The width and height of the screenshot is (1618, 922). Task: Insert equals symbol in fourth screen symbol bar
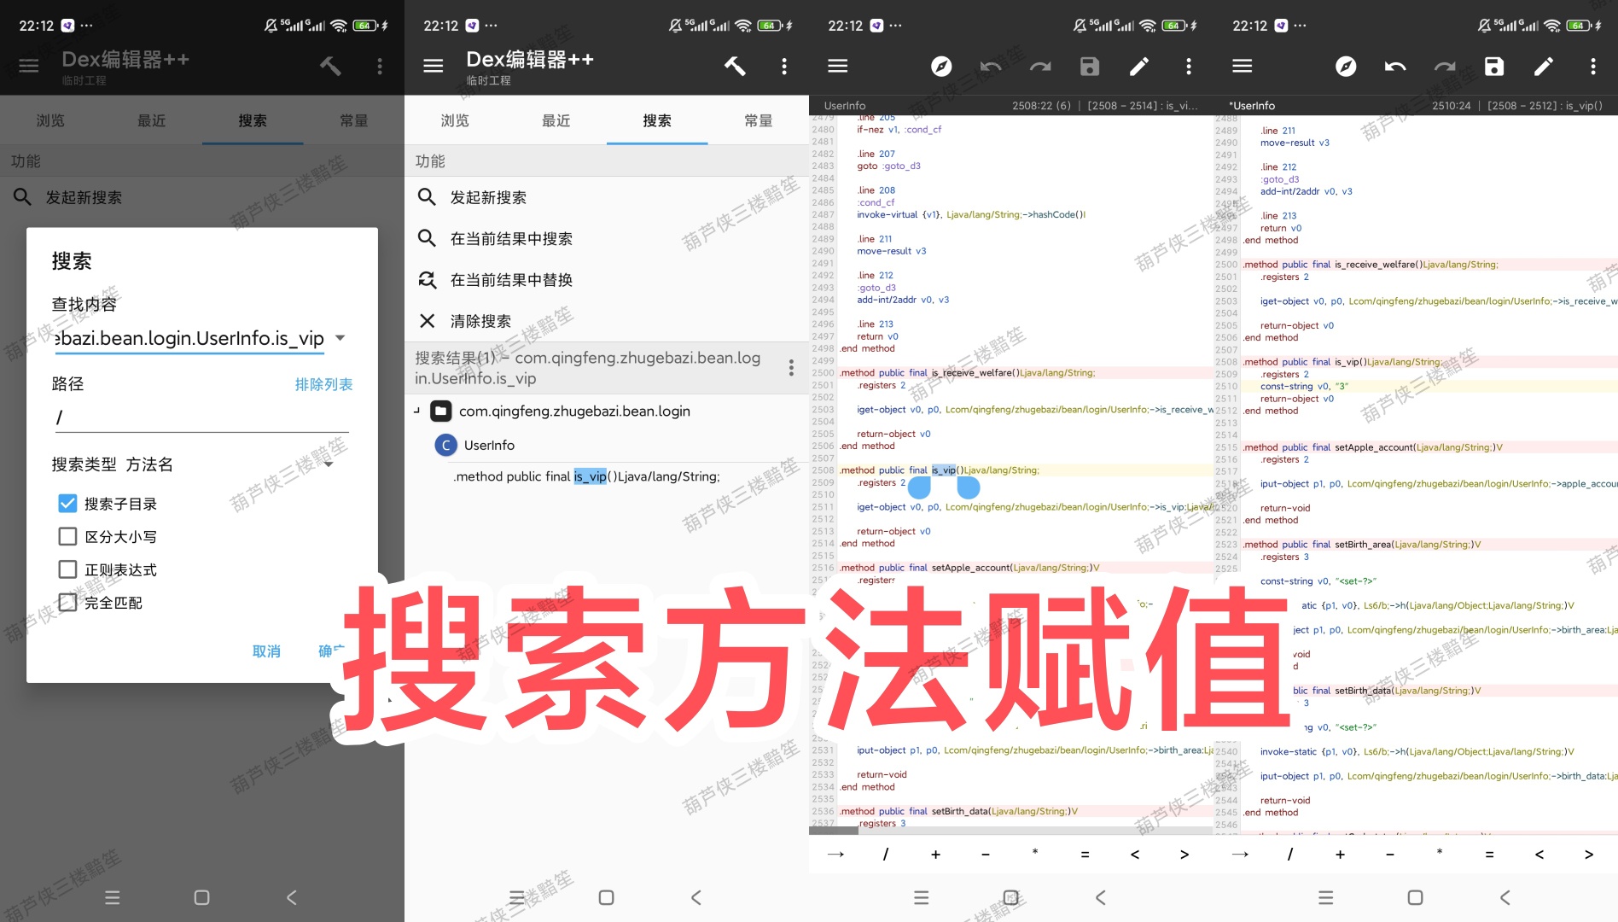(1489, 854)
